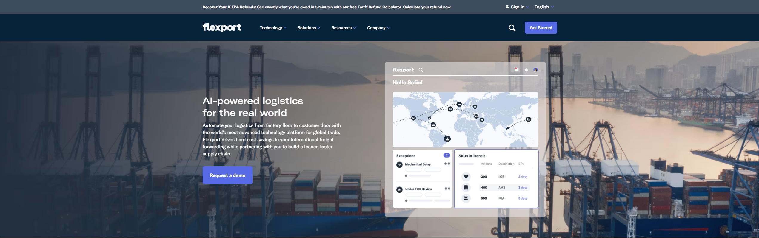Click the product icon in the 500 MIA row
This screenshot has height=238, width=759.
click(x=466, y=198)
